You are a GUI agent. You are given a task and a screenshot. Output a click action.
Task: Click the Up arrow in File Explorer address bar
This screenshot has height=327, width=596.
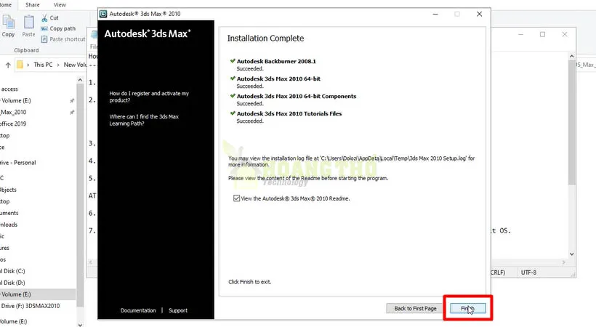(8, 65)
